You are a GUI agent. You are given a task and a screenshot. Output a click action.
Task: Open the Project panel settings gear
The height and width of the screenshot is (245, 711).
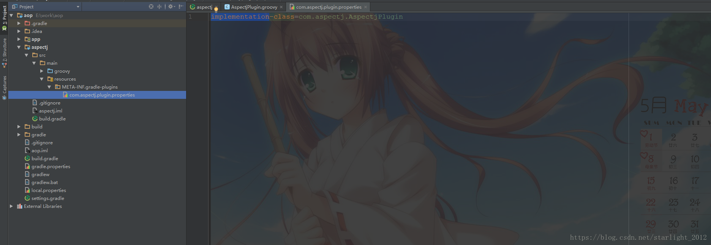click(x=171, y=6)
